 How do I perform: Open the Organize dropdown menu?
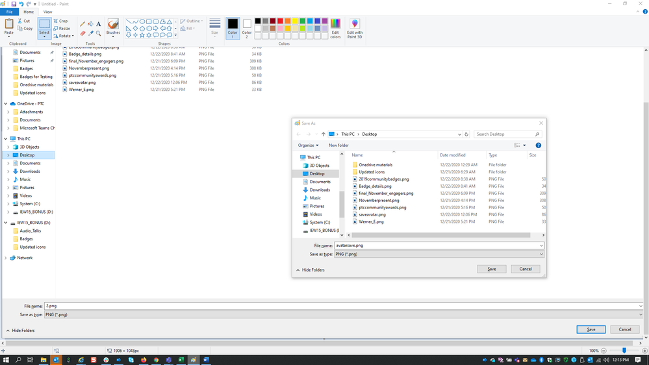[309, 145]
